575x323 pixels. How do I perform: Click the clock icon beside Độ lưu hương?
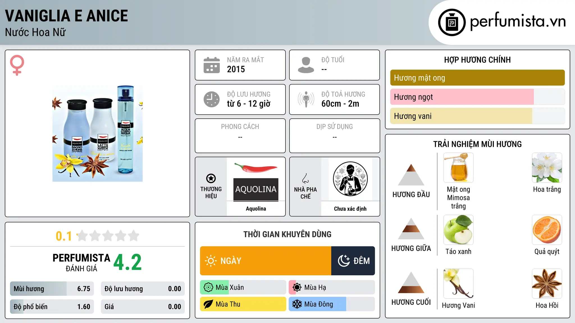tap(212, 99)
